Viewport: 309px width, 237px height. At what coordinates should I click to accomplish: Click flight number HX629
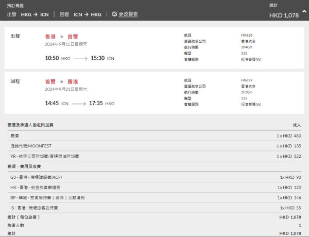pyautogui.click(x=247, y=80)
